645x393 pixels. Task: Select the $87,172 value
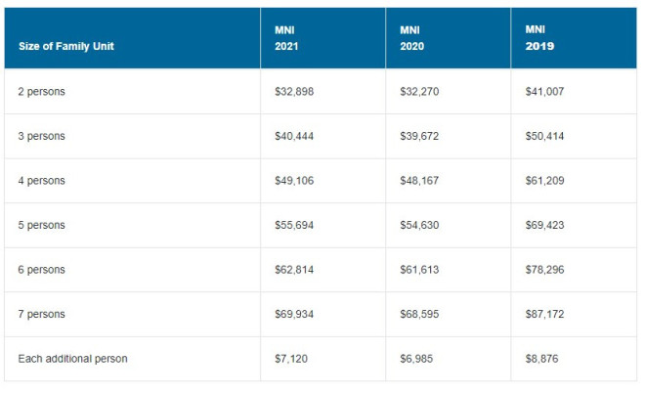click(x=544, y=314)
